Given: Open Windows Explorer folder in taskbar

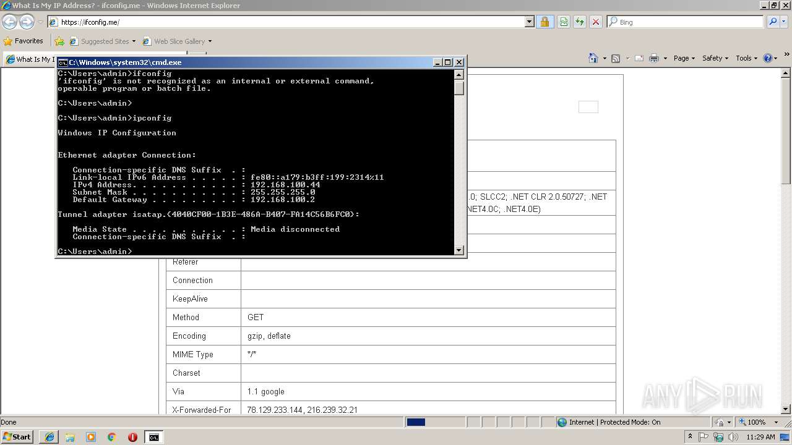Looking at the screenshot, I should 70,437.
